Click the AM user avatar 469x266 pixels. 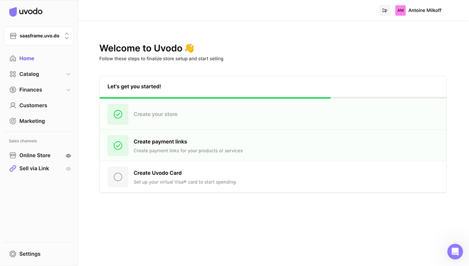pyautogui.click(x=400, y=11)
